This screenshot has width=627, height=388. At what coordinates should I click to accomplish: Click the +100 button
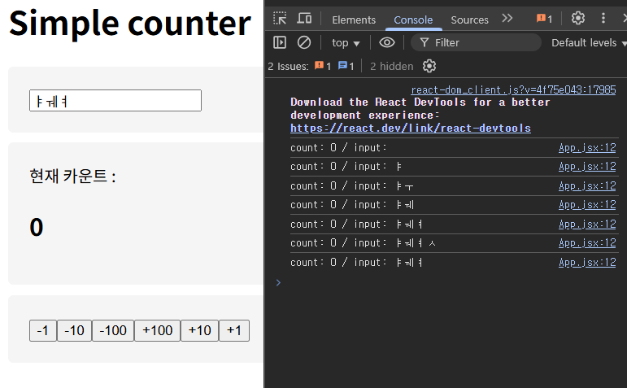(157, 330)
